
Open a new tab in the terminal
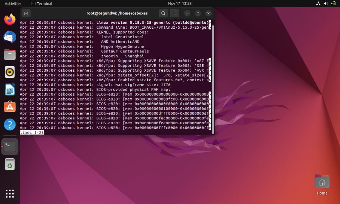(26, 13)
